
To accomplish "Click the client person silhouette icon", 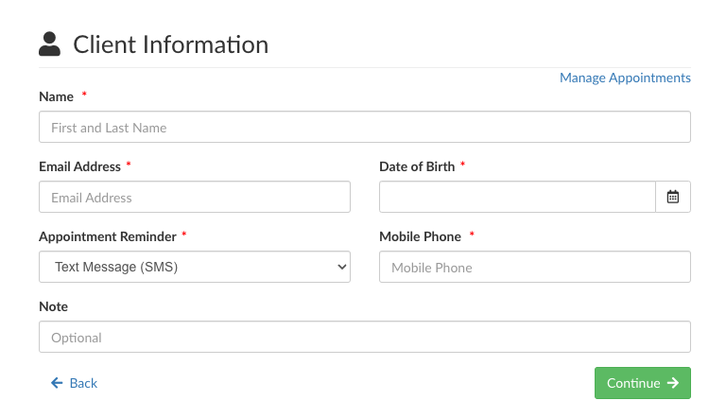I will click(50, 44).
